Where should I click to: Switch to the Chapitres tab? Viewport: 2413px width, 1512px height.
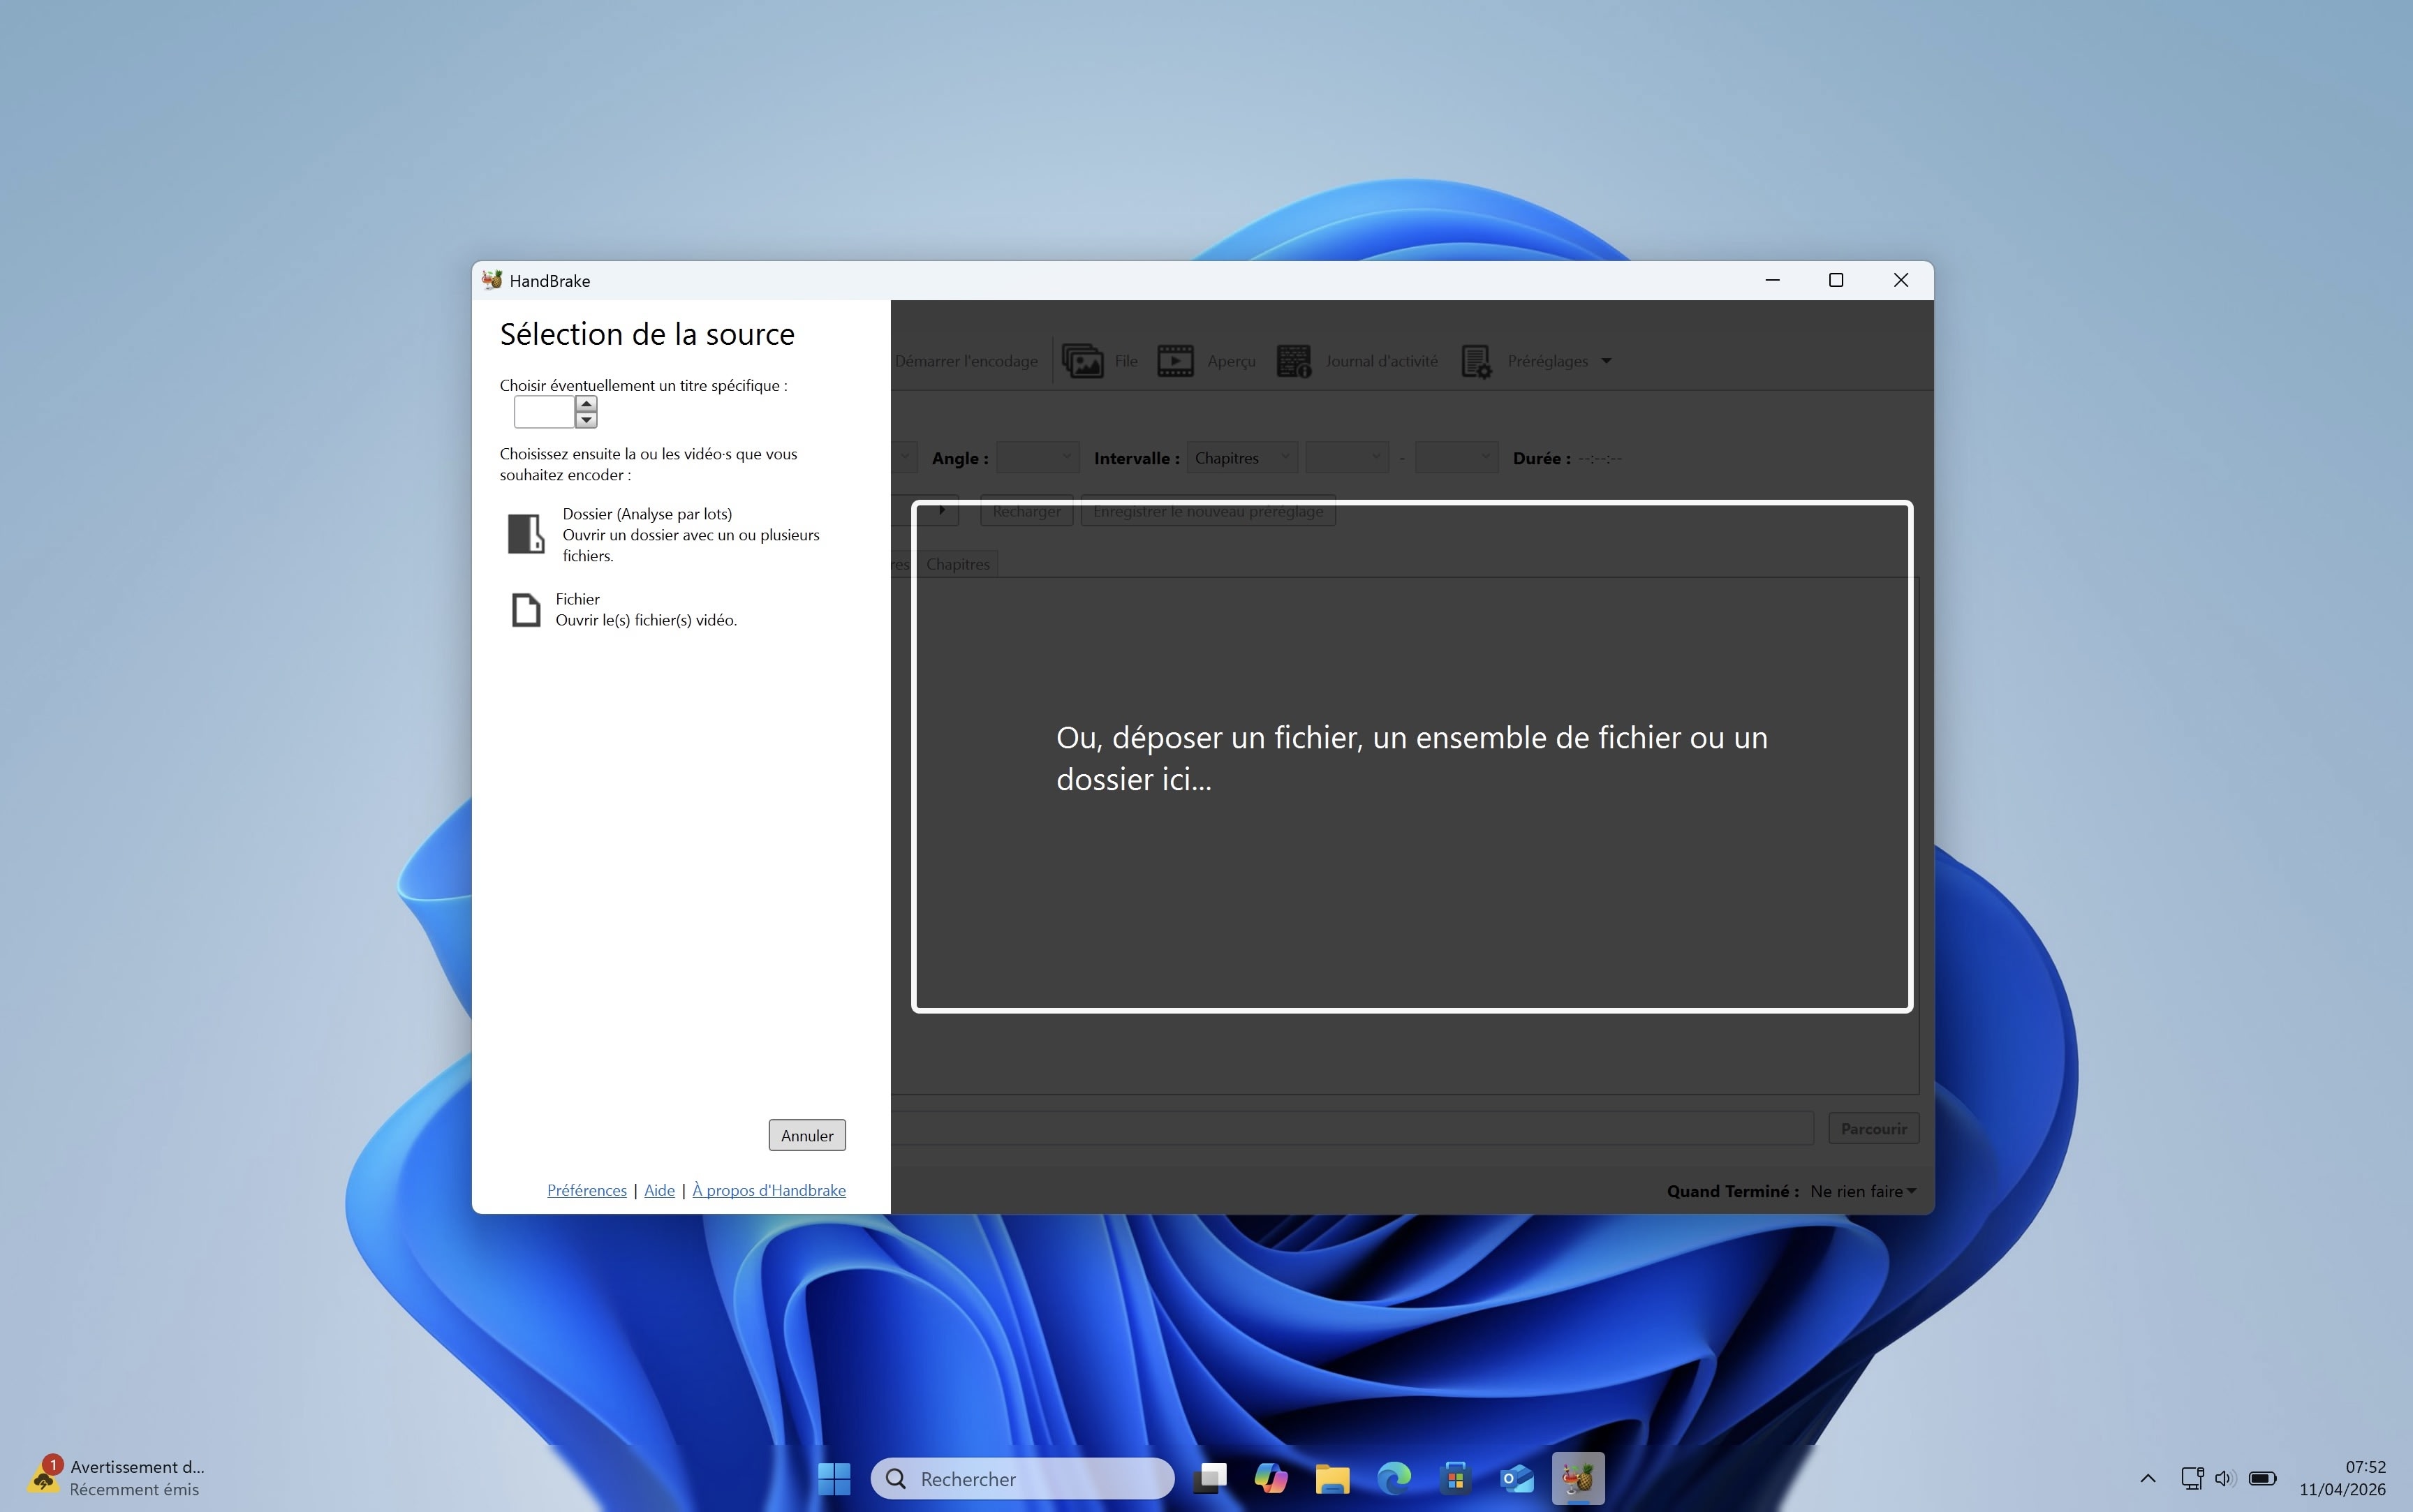[x=957, y=563]
